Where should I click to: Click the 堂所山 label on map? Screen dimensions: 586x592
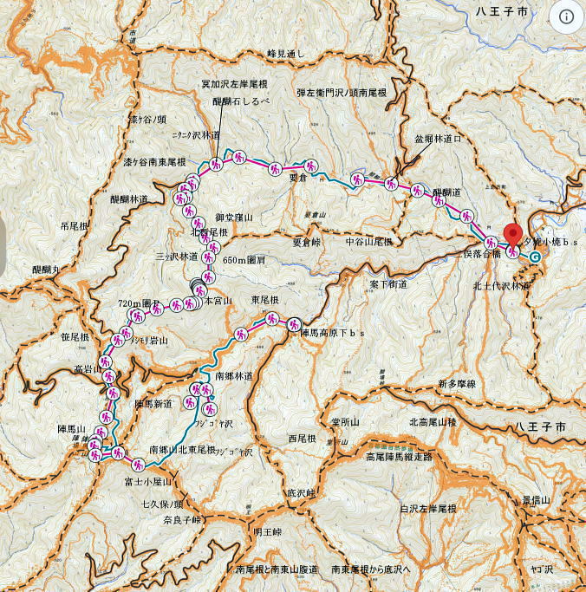tap(345, 422)
